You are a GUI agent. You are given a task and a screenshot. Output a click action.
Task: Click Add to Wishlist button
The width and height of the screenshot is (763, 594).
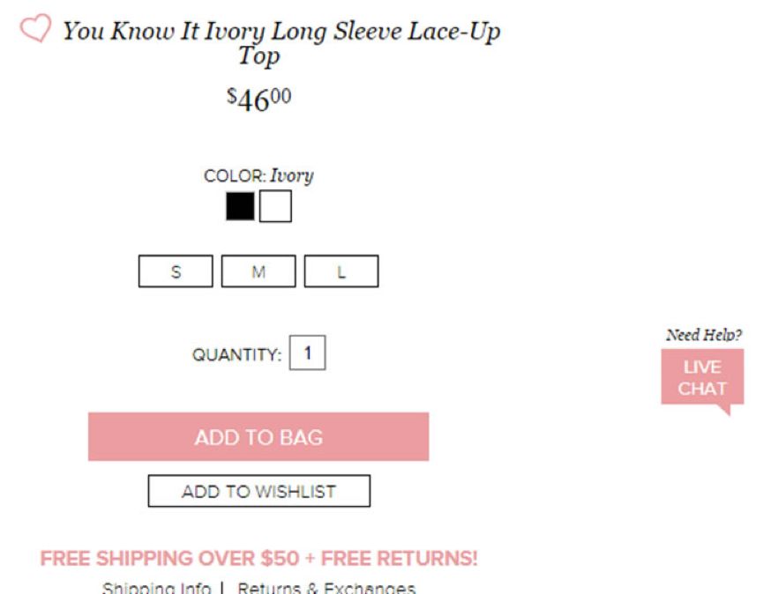(x=258, y=491)
